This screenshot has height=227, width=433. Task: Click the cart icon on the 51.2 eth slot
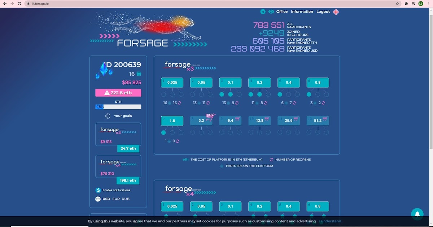pyautogui.click(x=326, y=119)
